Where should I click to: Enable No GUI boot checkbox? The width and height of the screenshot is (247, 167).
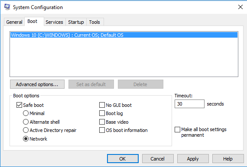click(102, 105)
